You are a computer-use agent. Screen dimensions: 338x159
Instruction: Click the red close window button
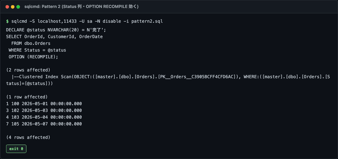[7, 7]
